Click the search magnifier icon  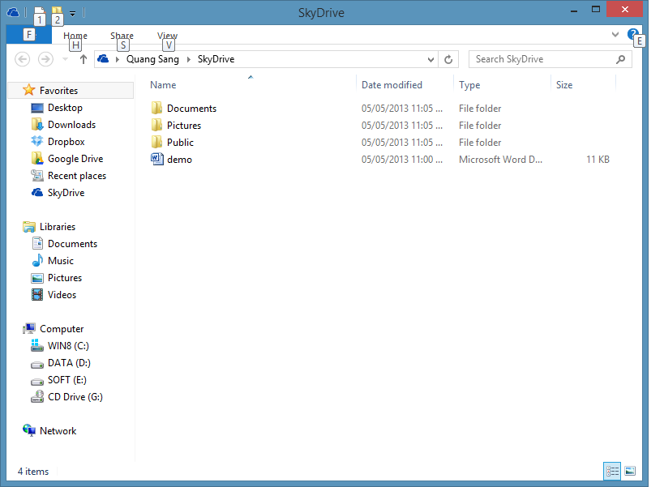[620, 59]
